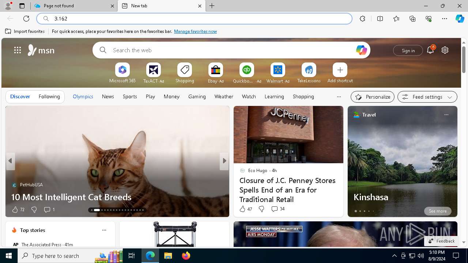This screenshot has height=263, width=468.
Task: Open the TaxACT shortcut
Action: pyautogui.click(x=154, y=73)
